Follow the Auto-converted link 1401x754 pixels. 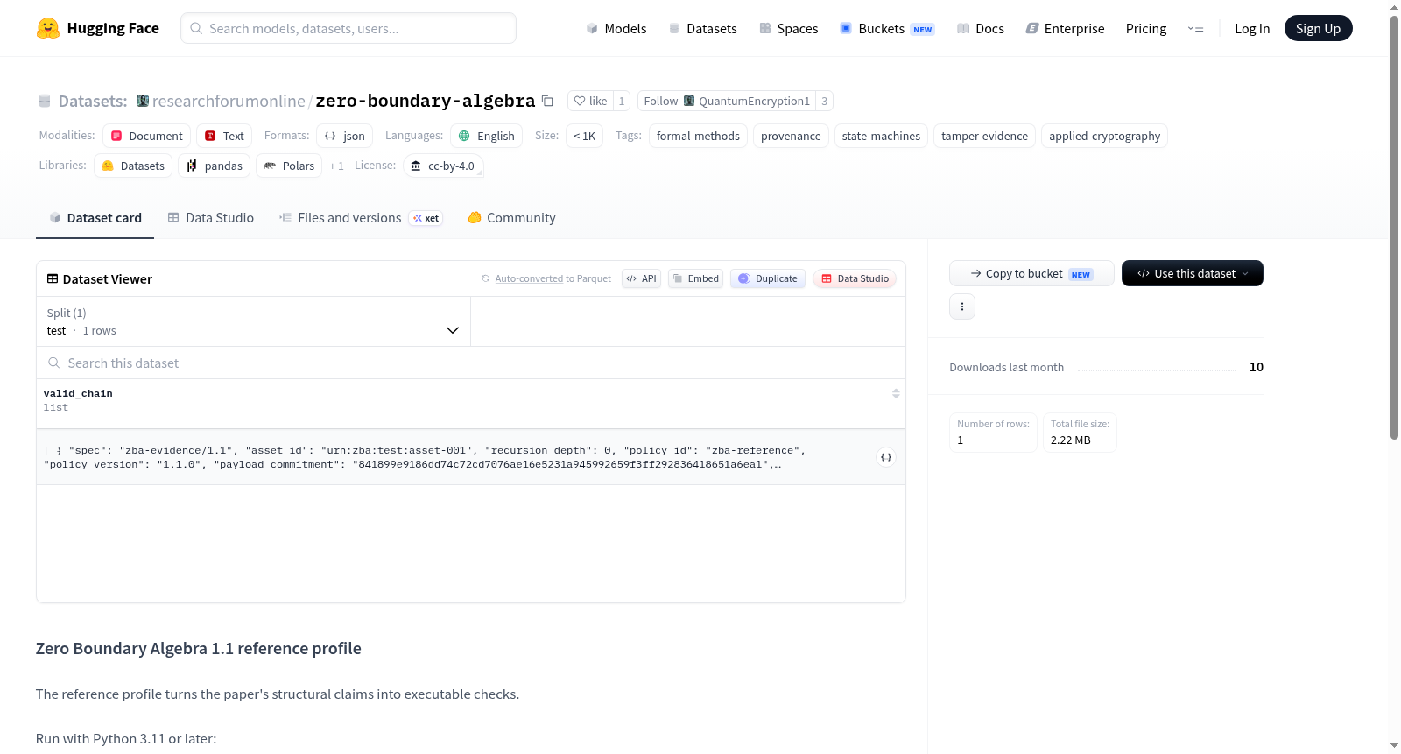pos(529,278)
